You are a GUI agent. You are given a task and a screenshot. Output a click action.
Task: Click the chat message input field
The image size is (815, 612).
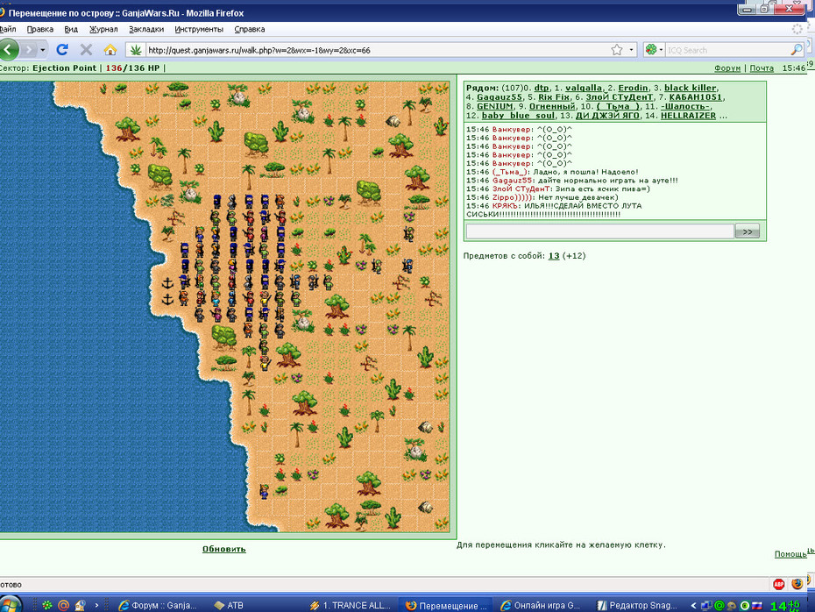click(x=599, y=231)
